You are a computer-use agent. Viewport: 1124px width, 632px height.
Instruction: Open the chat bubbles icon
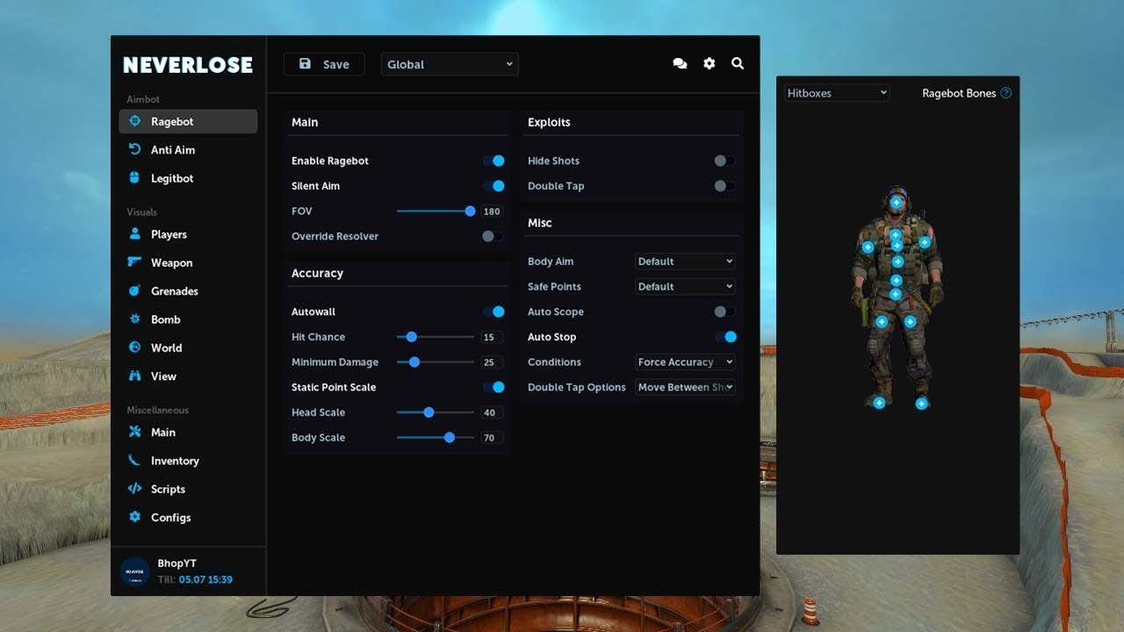pos(680,64)
